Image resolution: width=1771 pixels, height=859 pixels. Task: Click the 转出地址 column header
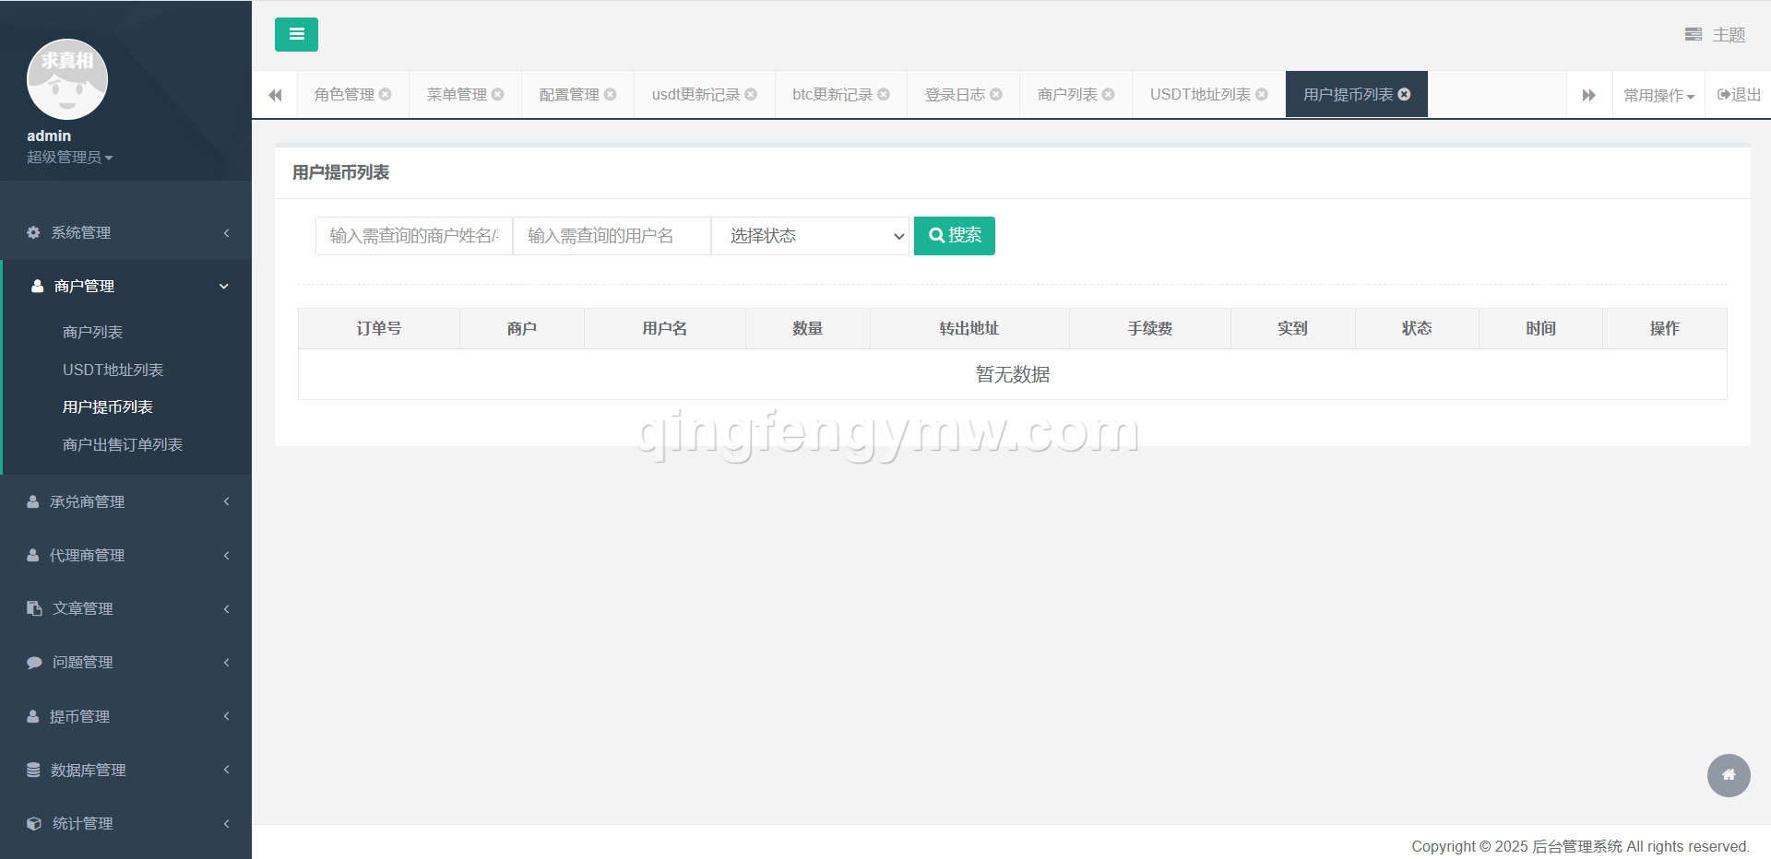[x=969, y=328]
